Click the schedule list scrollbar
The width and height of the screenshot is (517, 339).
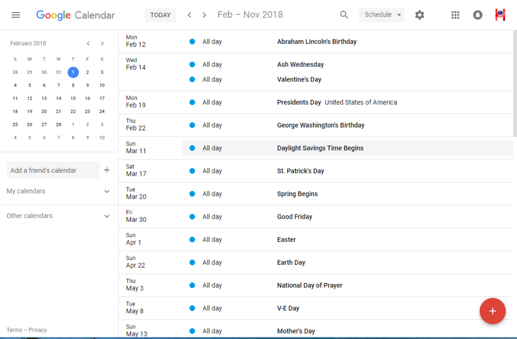[515, 83]
